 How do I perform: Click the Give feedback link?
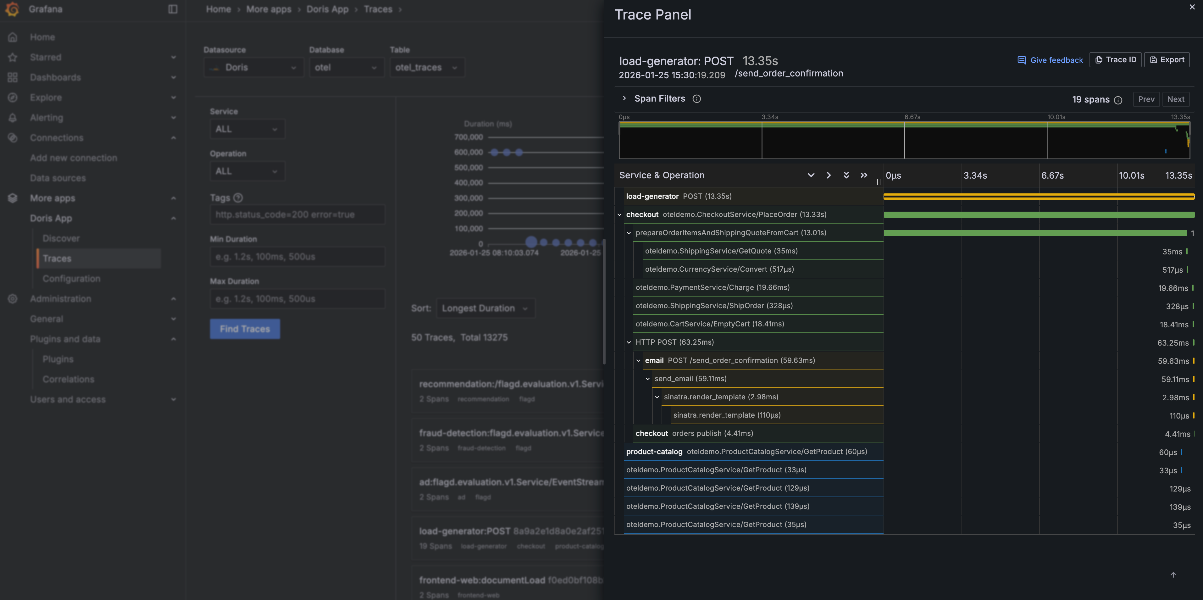click(x=1050, y=60)
